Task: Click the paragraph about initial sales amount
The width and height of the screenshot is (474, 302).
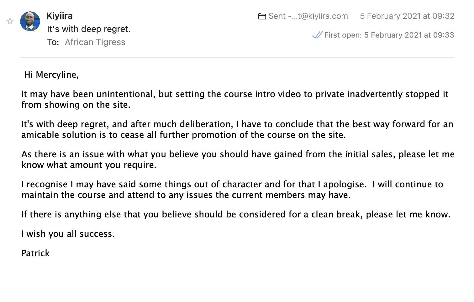Action: pos(238,159)
